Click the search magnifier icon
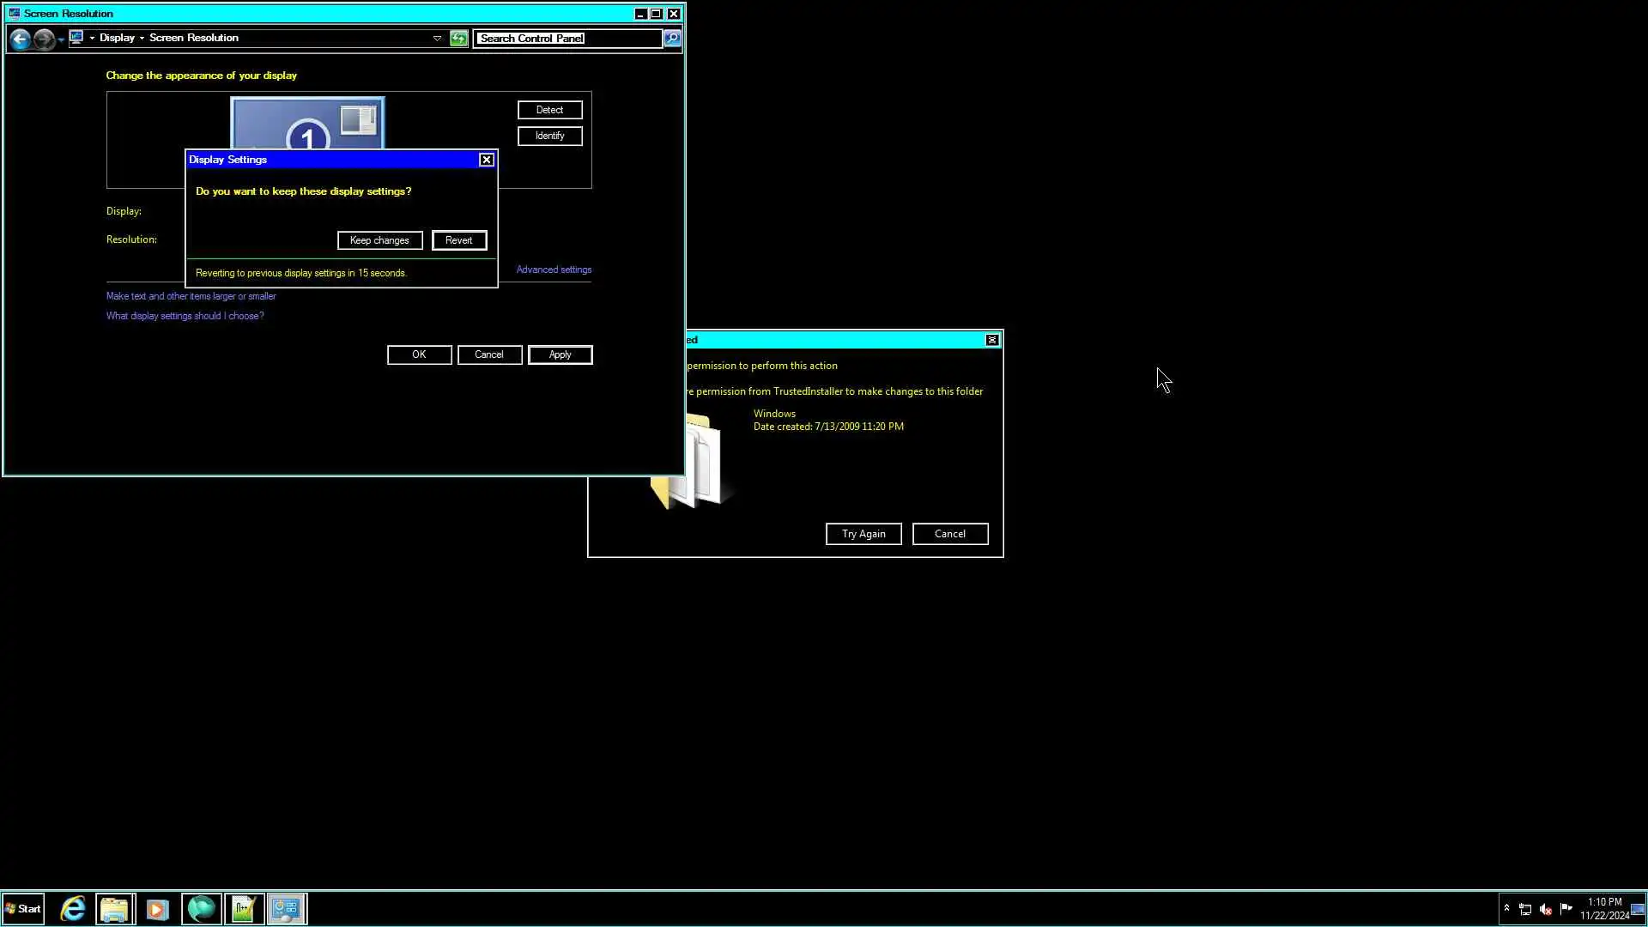The image size is (1648, 927). tap(672, 39)
